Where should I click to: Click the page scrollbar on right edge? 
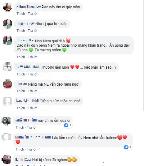coord(143,56)
